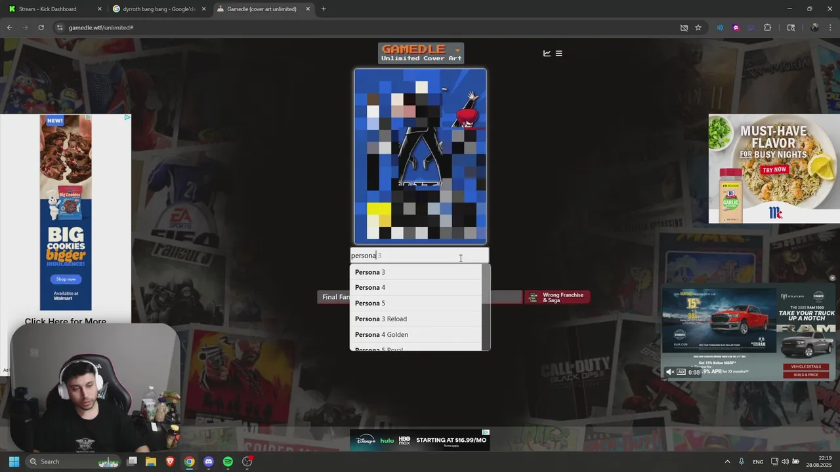Viewport: 840px width, 472px height.
Task: Click TRY NOW on McCormick ad
Action: (774, 169)
